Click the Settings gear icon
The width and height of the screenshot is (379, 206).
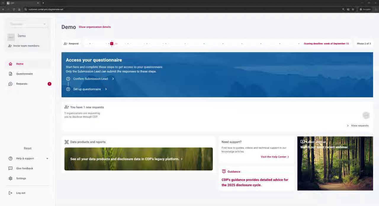10,178
